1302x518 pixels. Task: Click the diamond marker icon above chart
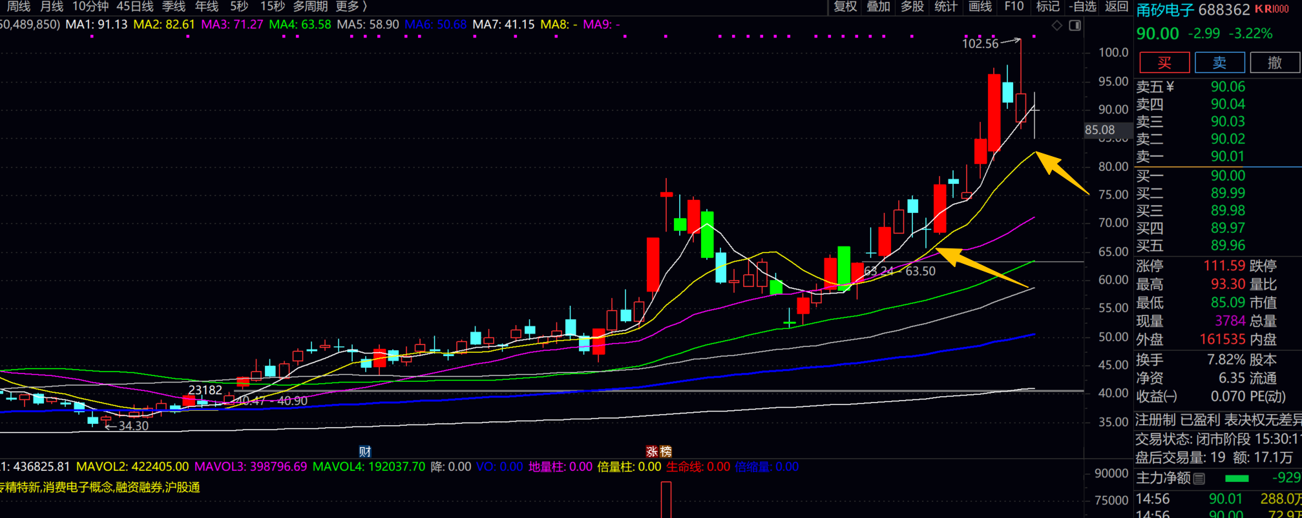(x=1057, y=25)
